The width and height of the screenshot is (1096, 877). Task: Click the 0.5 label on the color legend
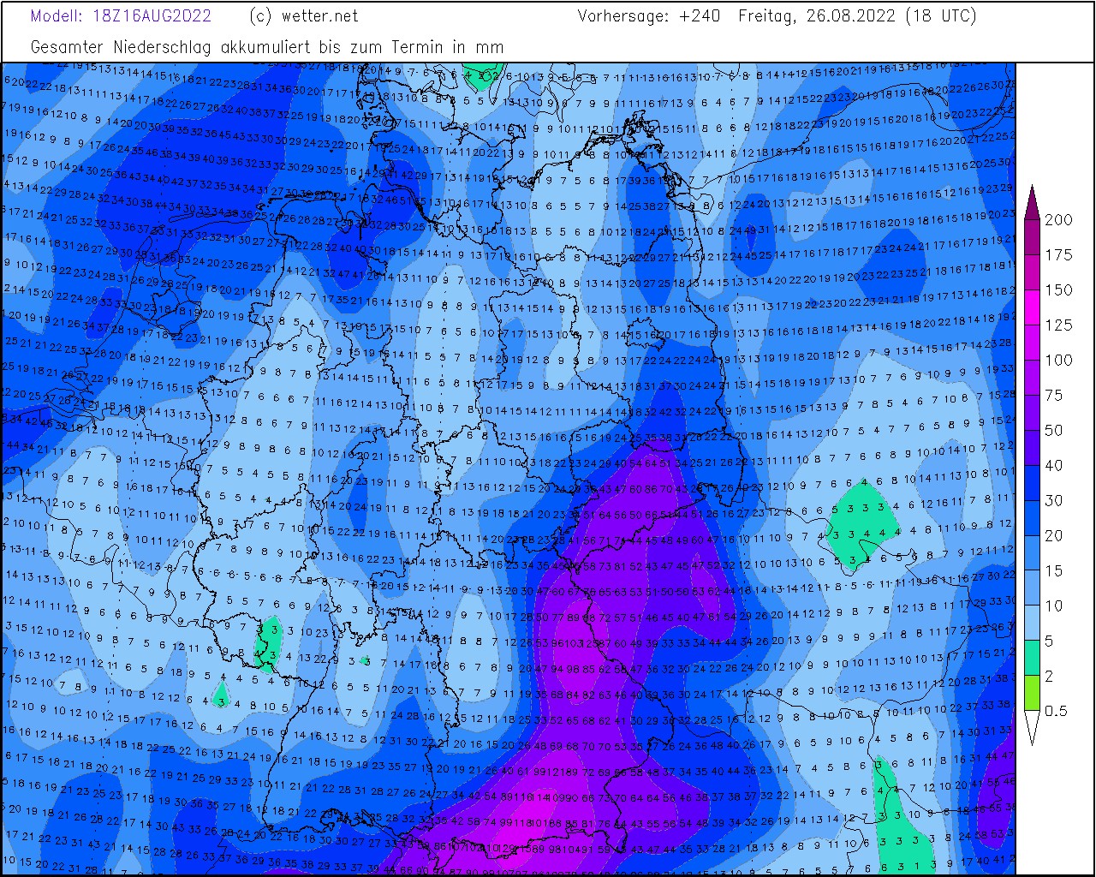pos(1057,711)
